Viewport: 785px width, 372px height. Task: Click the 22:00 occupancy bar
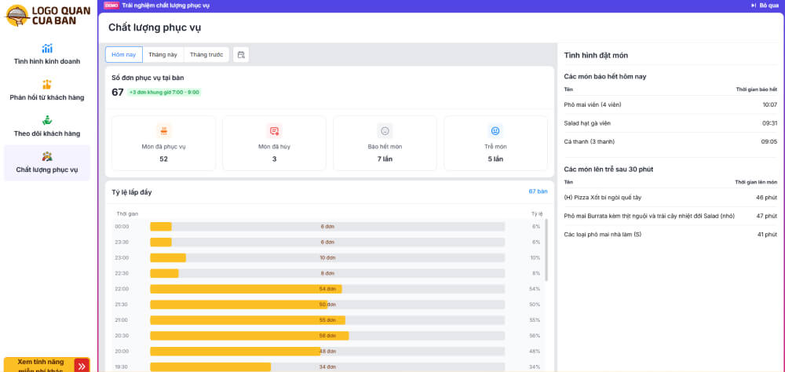pos(246,289)
